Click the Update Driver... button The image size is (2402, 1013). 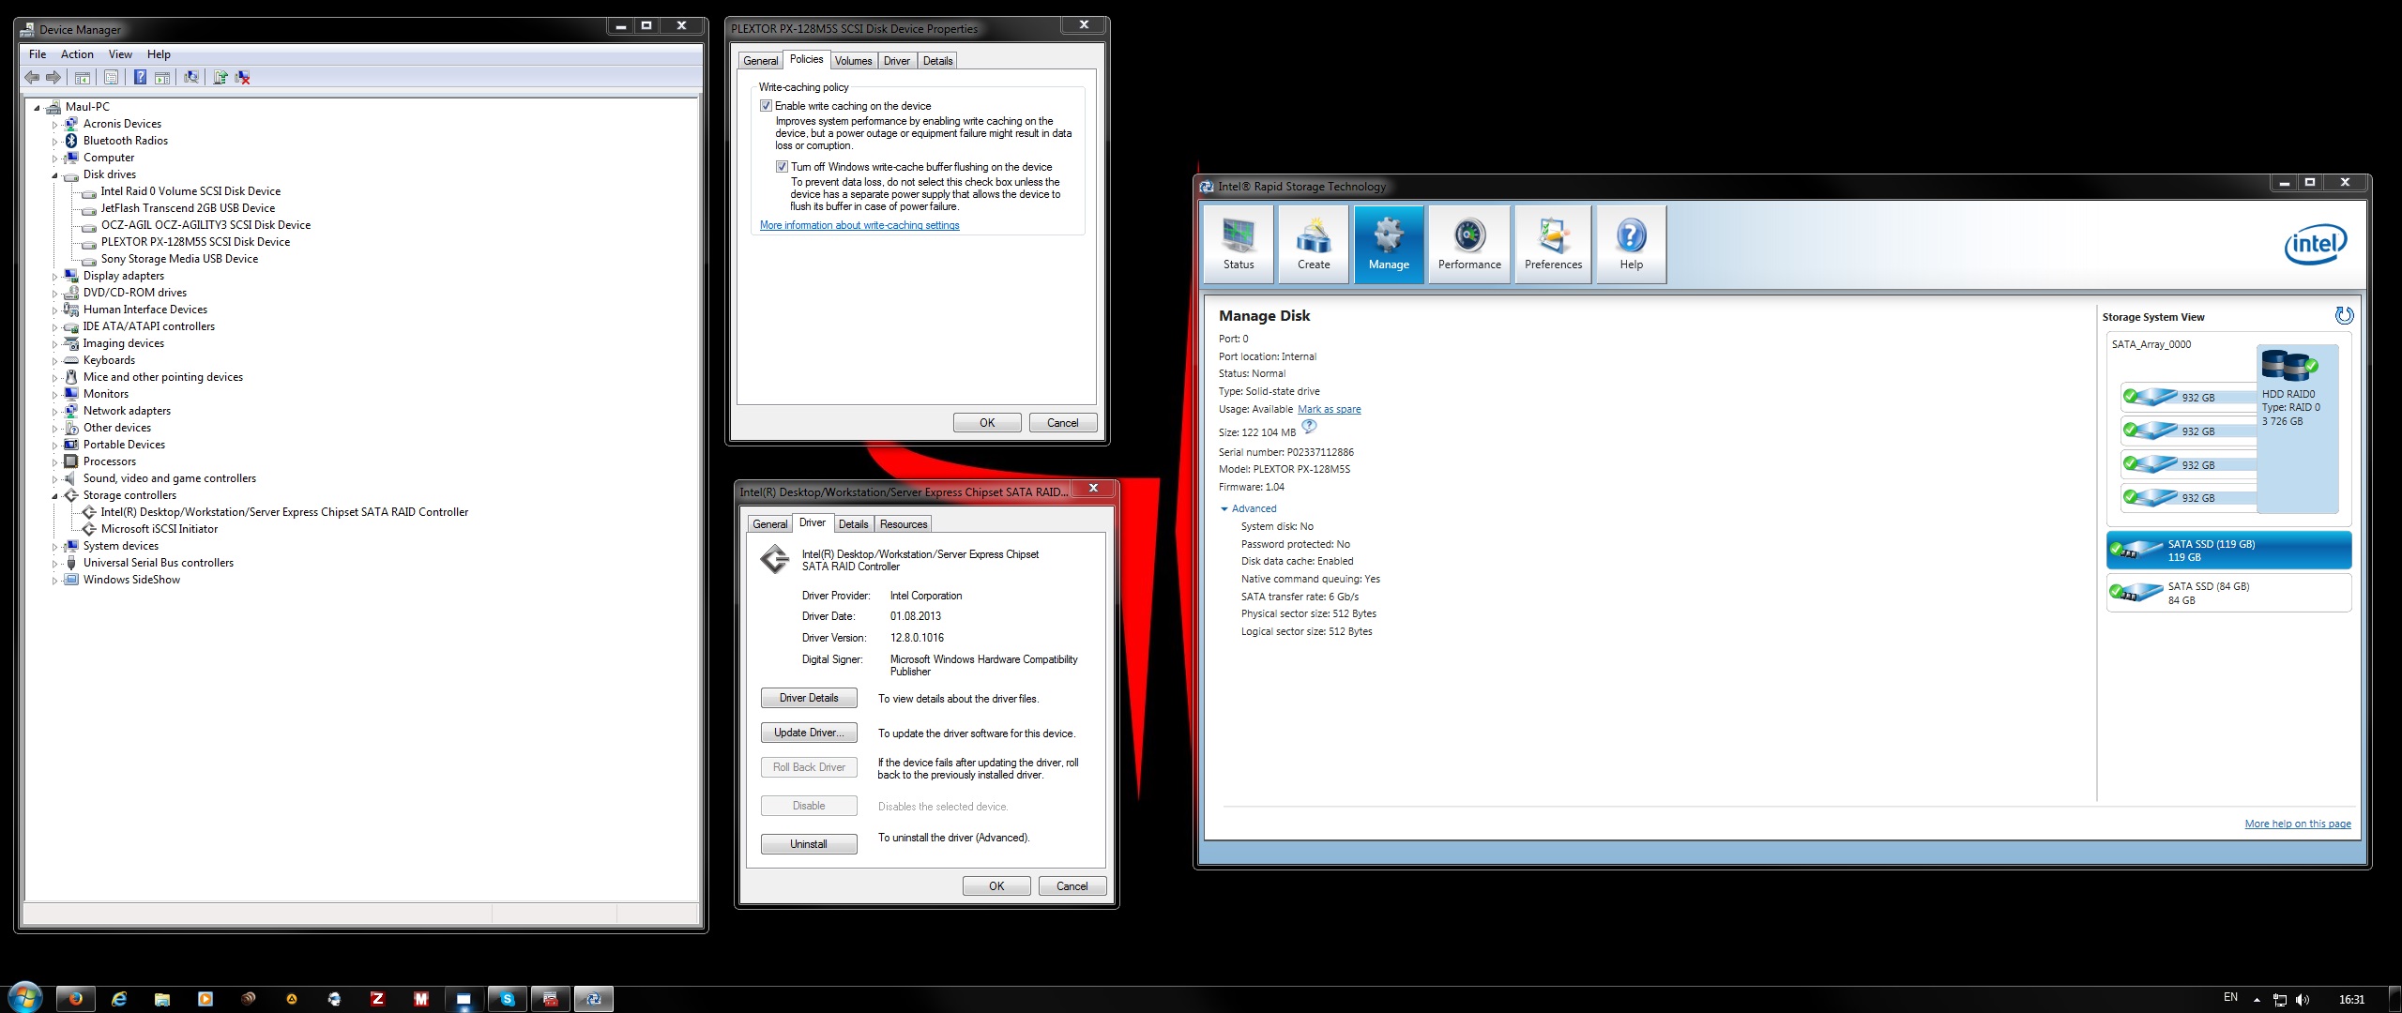pos(809,733)
